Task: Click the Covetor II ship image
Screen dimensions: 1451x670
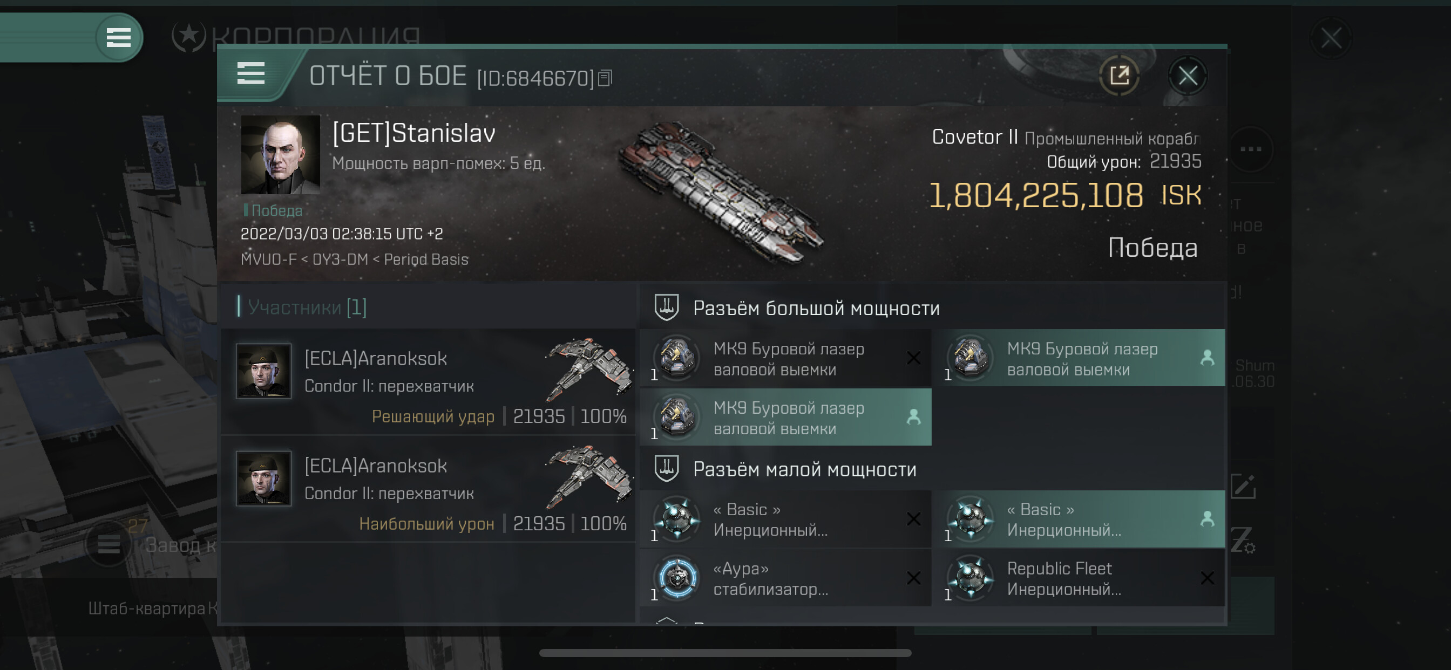Action: 721,191
